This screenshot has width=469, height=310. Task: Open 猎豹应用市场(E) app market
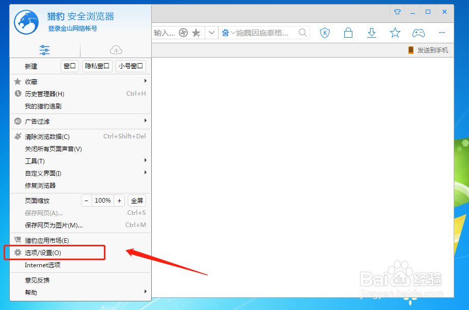tap(80, 240)
